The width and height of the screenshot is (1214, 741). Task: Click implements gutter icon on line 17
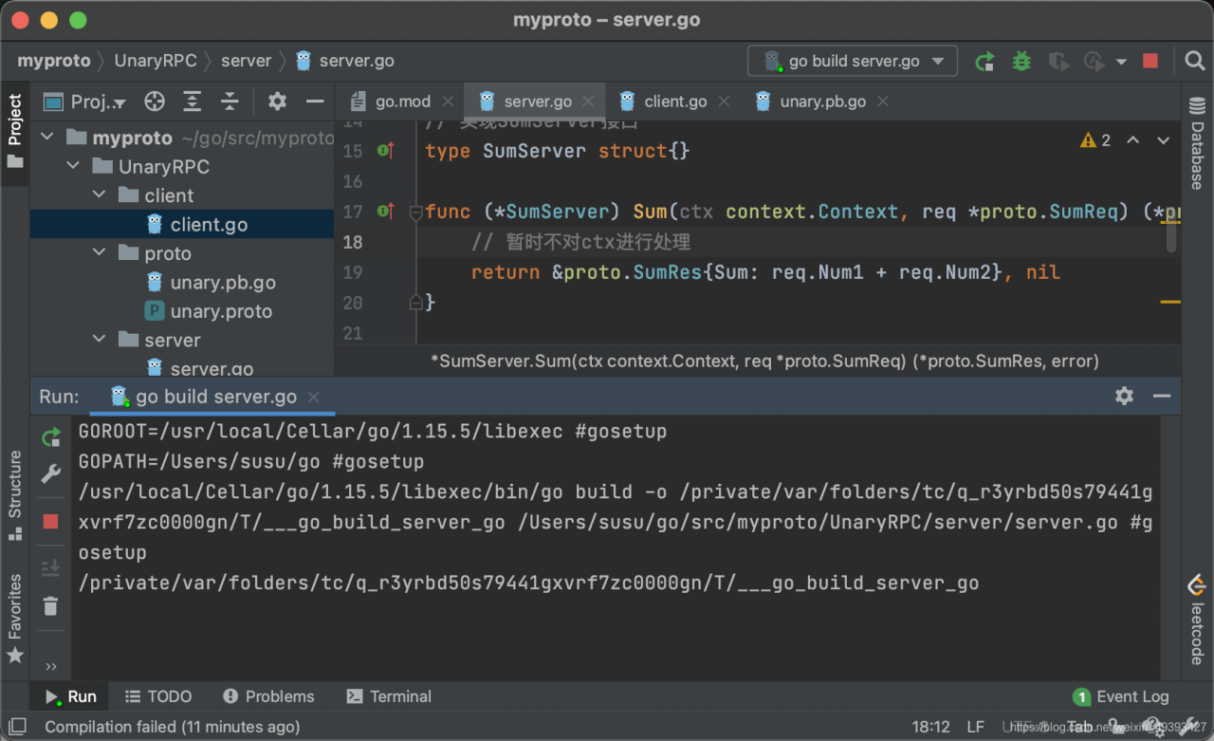pos(386,212)
